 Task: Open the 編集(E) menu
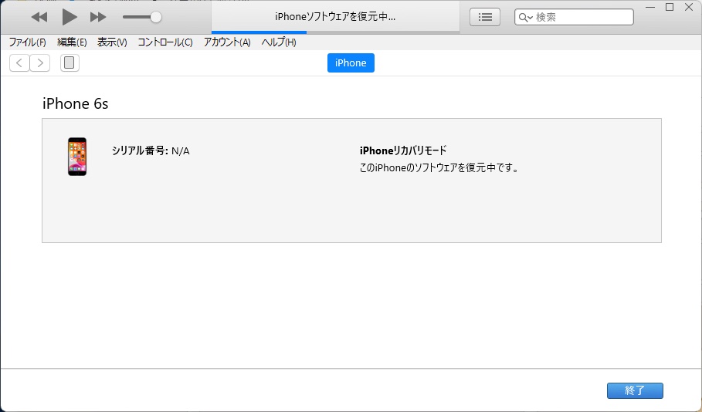(x=72, y=42)
